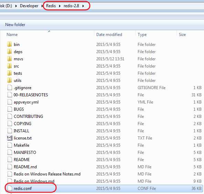Expand breadcrumb arrow after redis-2.8

(83, 6)
